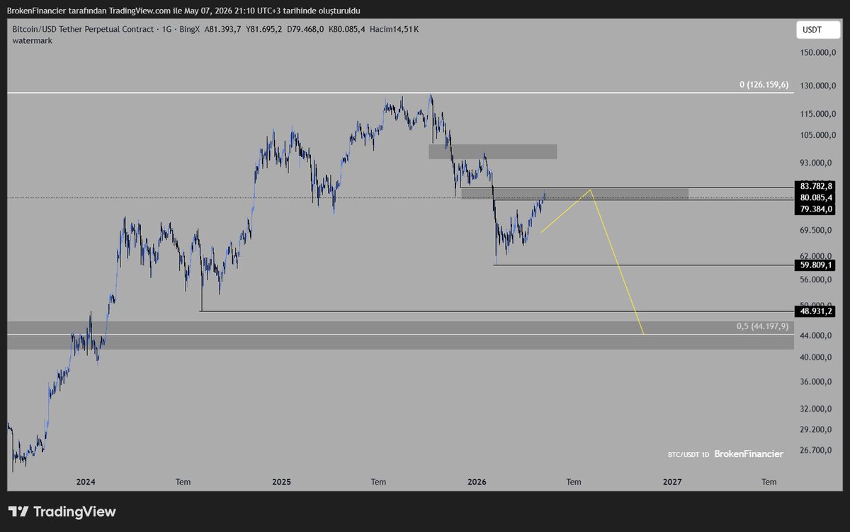The height and width of the screenshot is (532, 850).
Task: Select the gray rectangle zone above 93.000,0
Action: [x=492, y=151]
